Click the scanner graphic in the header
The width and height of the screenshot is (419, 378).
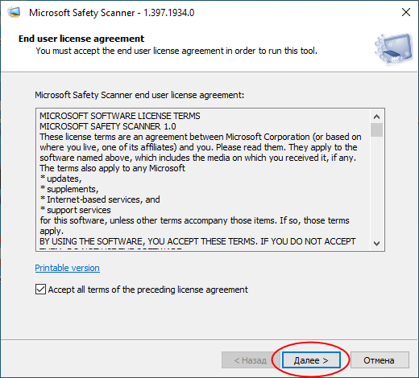pos(394,49)
